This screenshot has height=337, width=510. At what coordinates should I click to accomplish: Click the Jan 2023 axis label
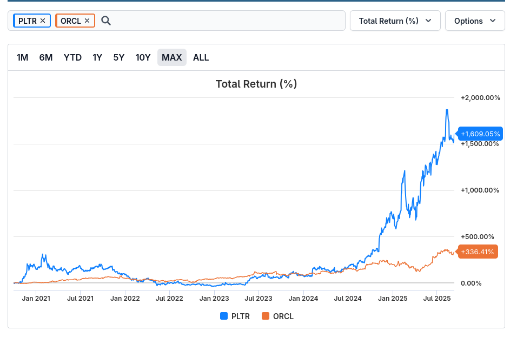(214, 298)
